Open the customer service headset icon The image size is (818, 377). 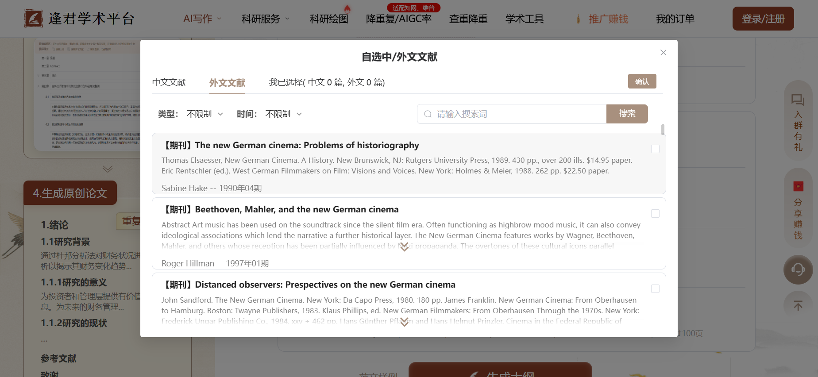(x=798, y=269)
